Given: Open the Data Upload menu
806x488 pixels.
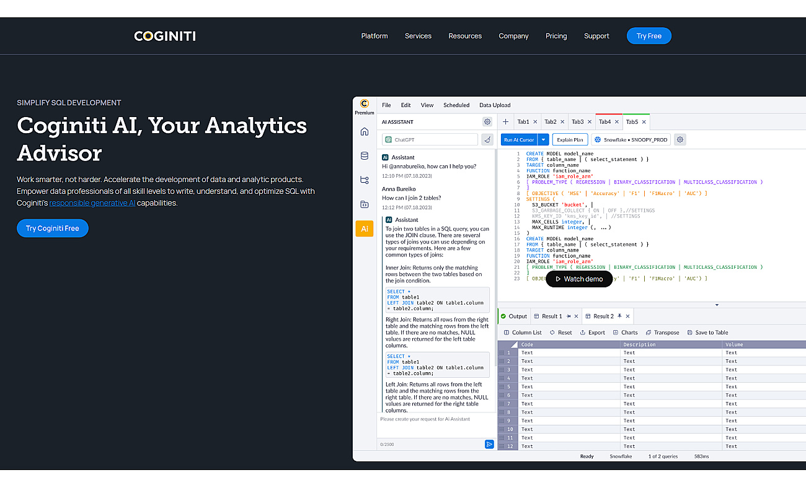Looking at the screenshot, I should coord(495,105).
